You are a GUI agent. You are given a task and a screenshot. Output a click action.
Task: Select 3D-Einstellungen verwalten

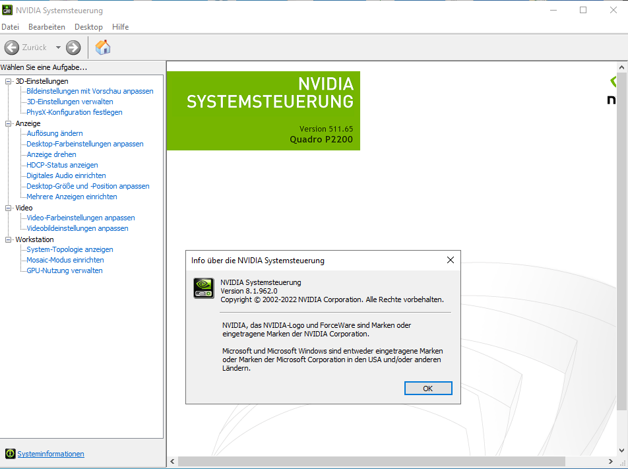click(x=70, y=102)
